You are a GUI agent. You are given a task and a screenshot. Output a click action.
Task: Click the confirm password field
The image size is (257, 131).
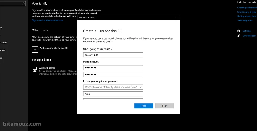113,75
